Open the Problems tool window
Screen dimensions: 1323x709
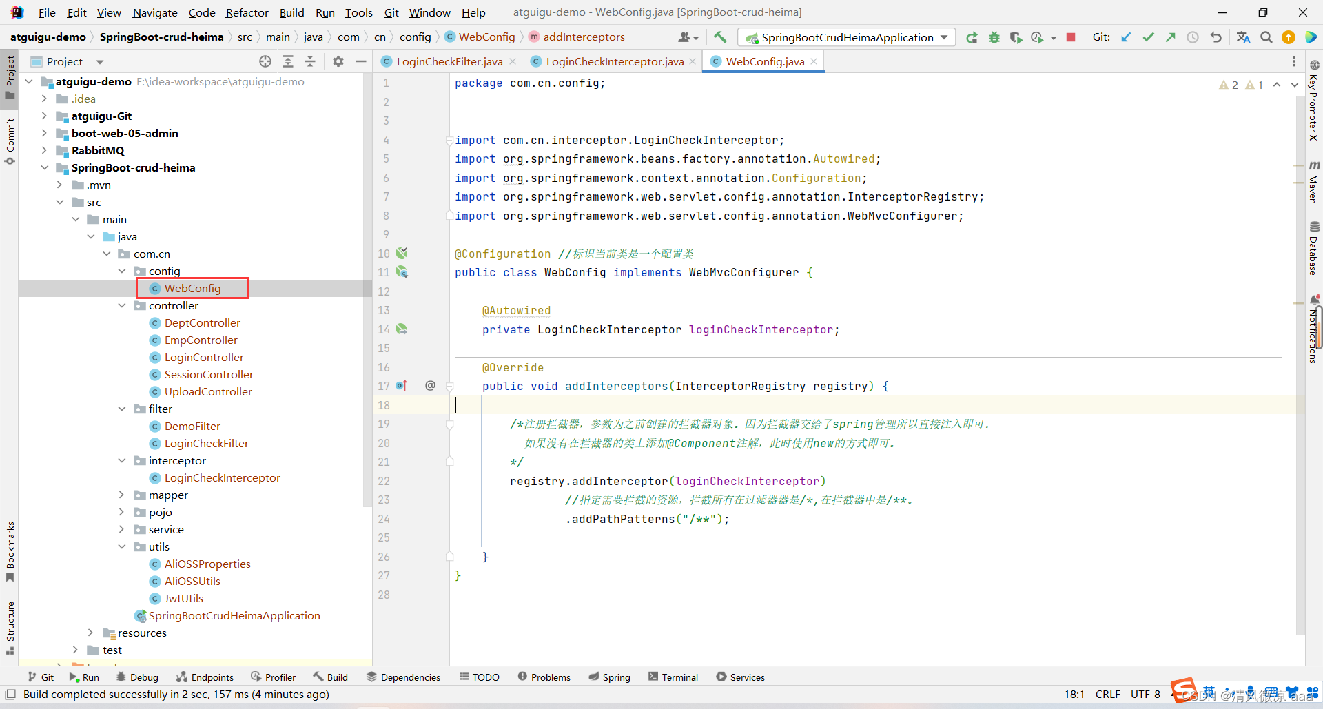(544, 677)
